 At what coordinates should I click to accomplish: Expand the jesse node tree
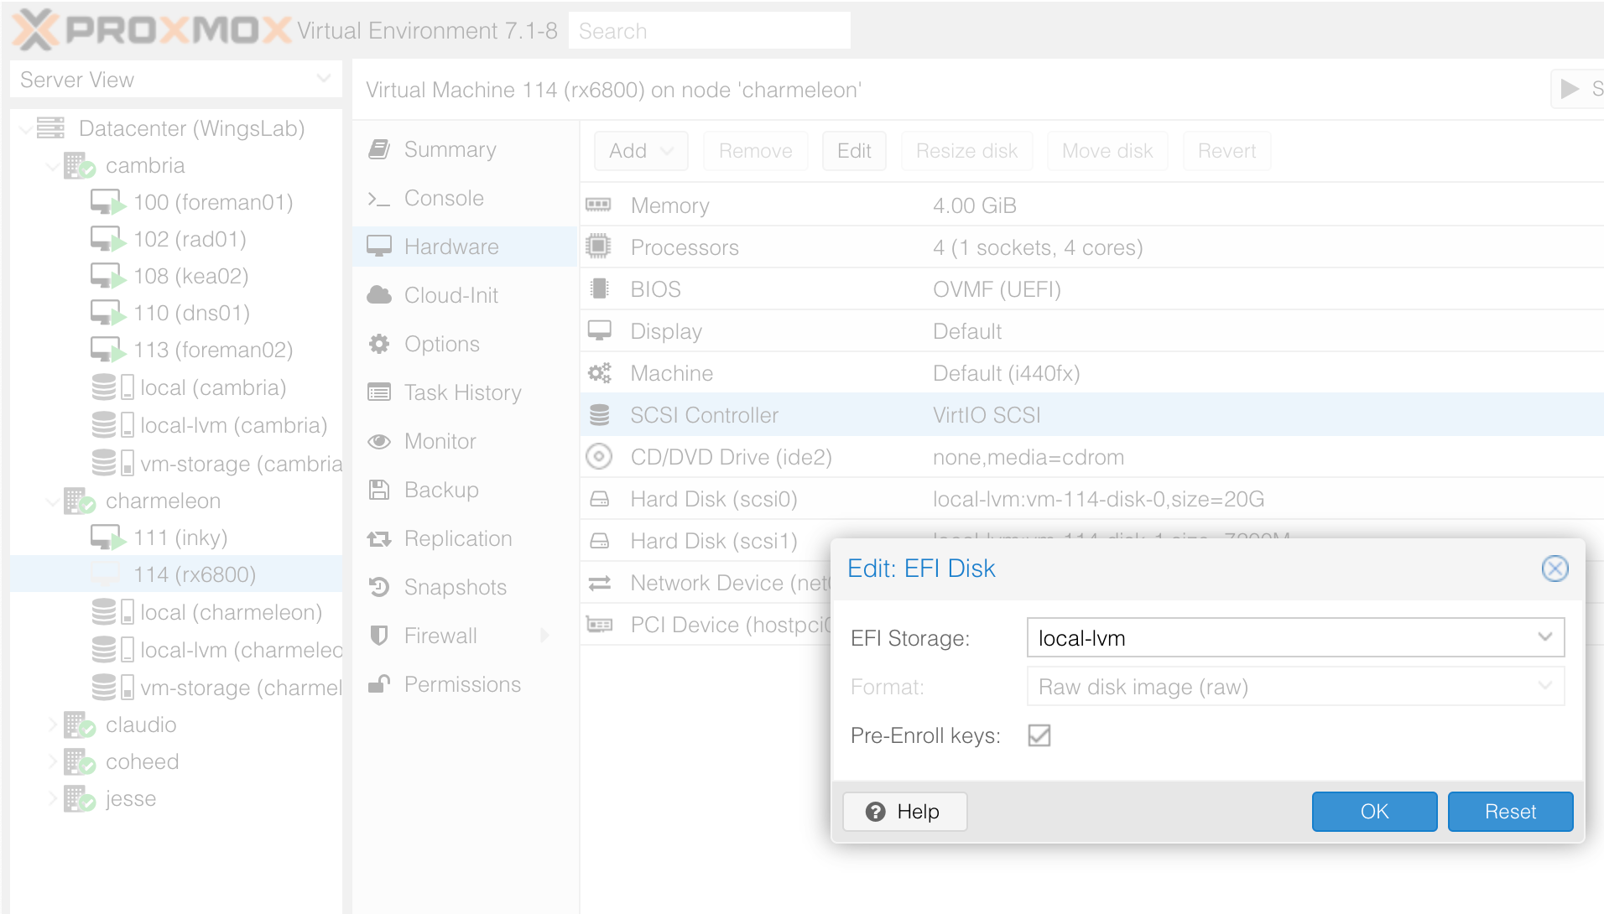pyautogui.click(x=52, y=798)
